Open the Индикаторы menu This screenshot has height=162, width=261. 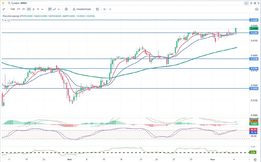click(x=82, y=9)
